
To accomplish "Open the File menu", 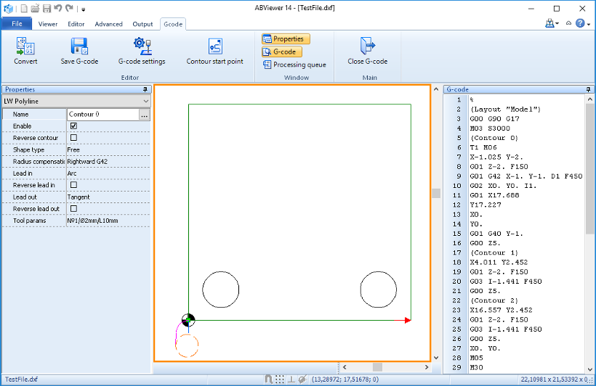I will pos(17,23).
